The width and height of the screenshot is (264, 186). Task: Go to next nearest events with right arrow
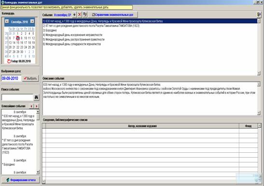pos(37,106)
